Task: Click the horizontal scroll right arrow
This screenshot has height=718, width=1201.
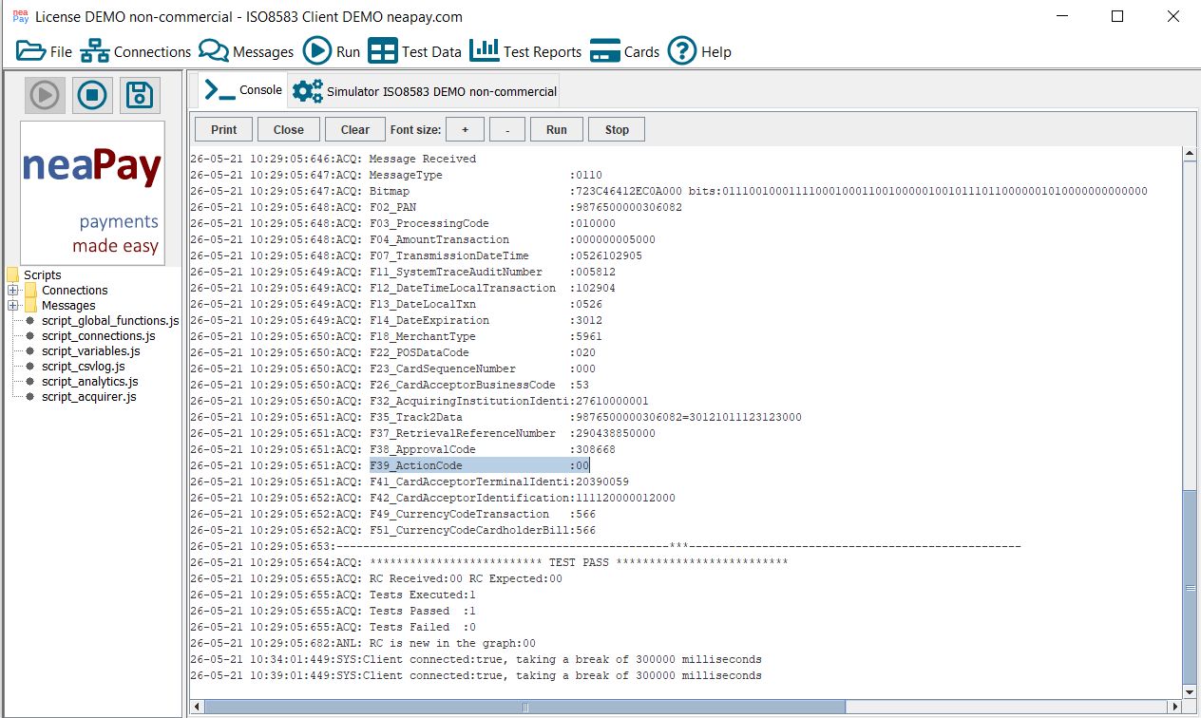Action: click(1175, 707)
